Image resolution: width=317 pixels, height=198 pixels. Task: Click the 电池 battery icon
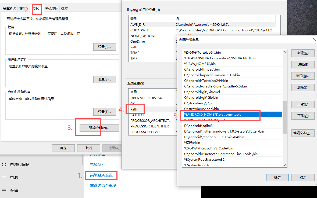coord(4,177)
